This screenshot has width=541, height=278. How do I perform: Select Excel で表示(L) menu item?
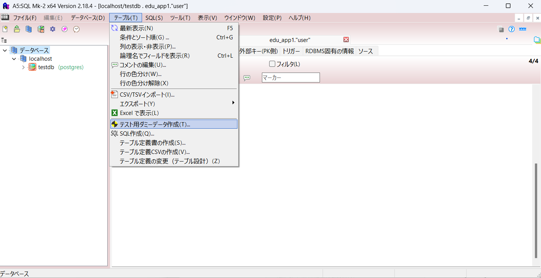click(x=174, y=113)
